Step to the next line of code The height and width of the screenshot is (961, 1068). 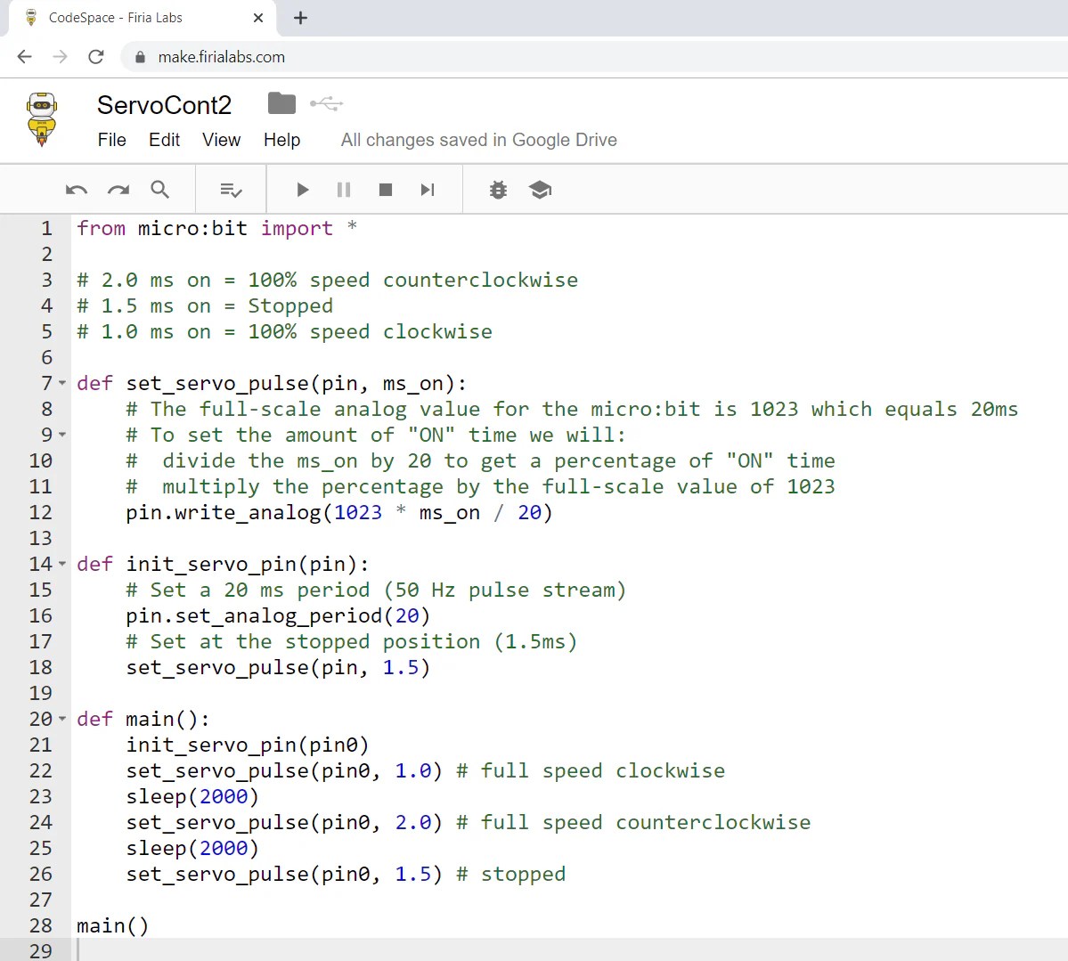(428, 189)
